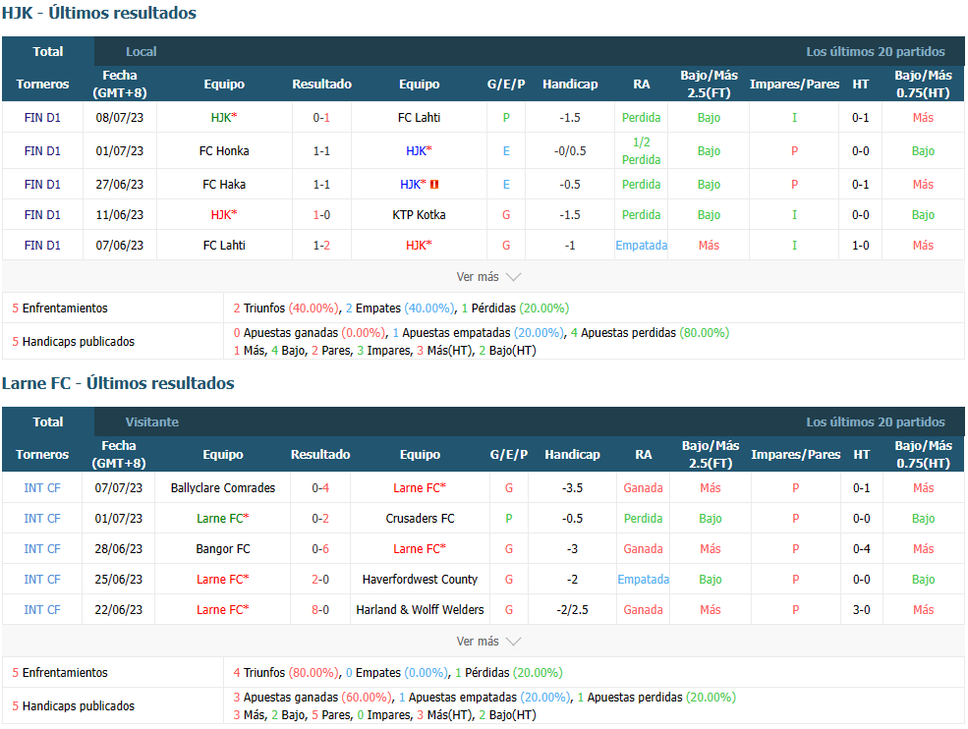
Task: Open the 0-6 result of Bangor vs Larne
Action: (320, 549)
